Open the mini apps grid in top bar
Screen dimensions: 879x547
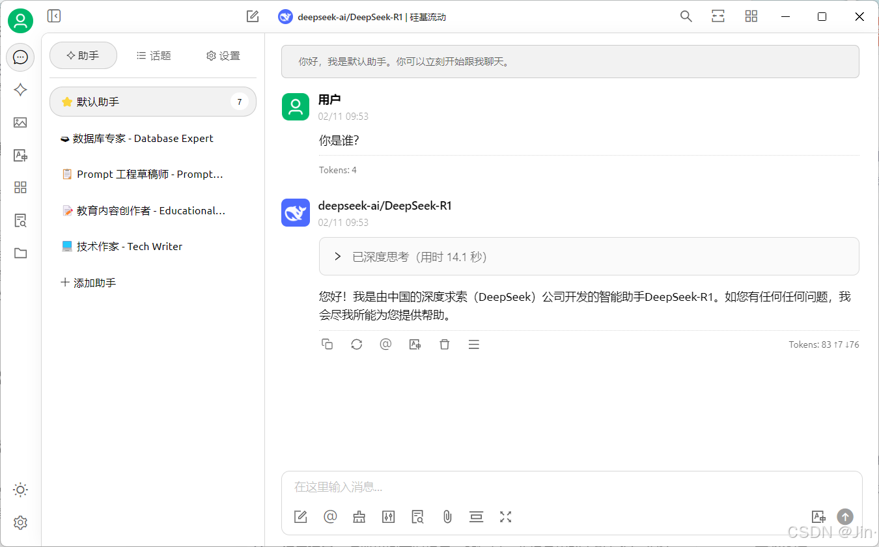[x=751, y=16]
